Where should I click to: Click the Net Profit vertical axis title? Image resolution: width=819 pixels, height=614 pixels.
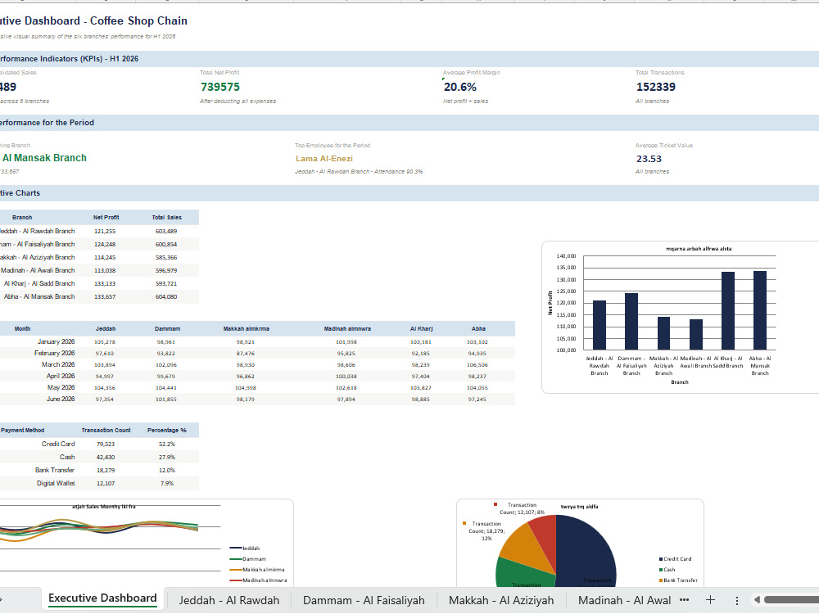click(x=550, y=303)
